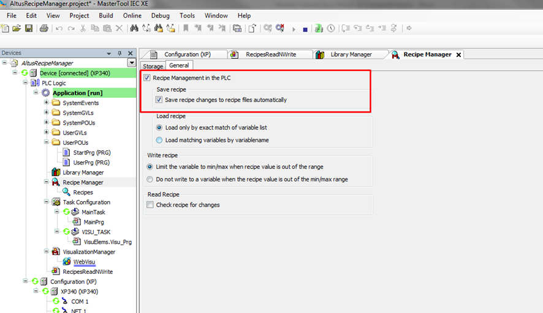Click the Start application play icon
The image size is (543, 313).
pos(294,29)
